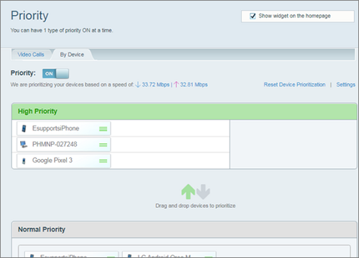The image size is (359, 258).
Task: Click 'Drag and drop devices to prioritize' text
Action: (x=195, y=206)
